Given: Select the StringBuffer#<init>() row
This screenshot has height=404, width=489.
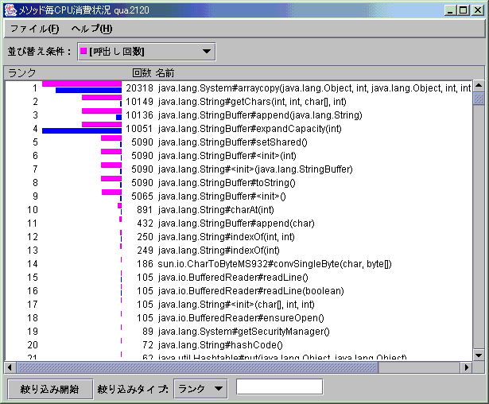Looking at the screenshot, I should (239, 196).
